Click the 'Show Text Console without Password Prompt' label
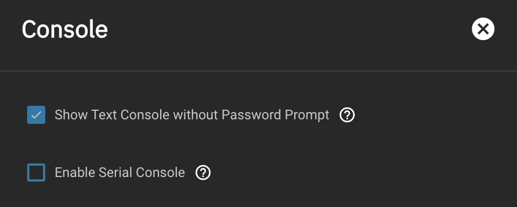The width and height of the screenshot is (517, 207). 192,115
